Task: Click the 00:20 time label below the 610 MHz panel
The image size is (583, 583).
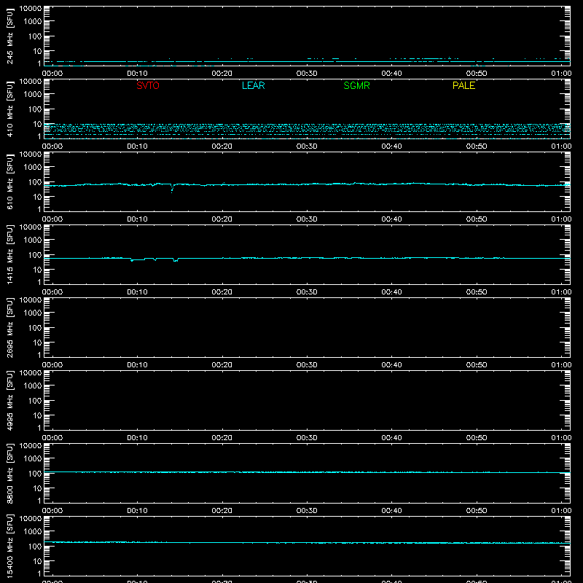Action: pyautogui.click(x=222, y=219)
